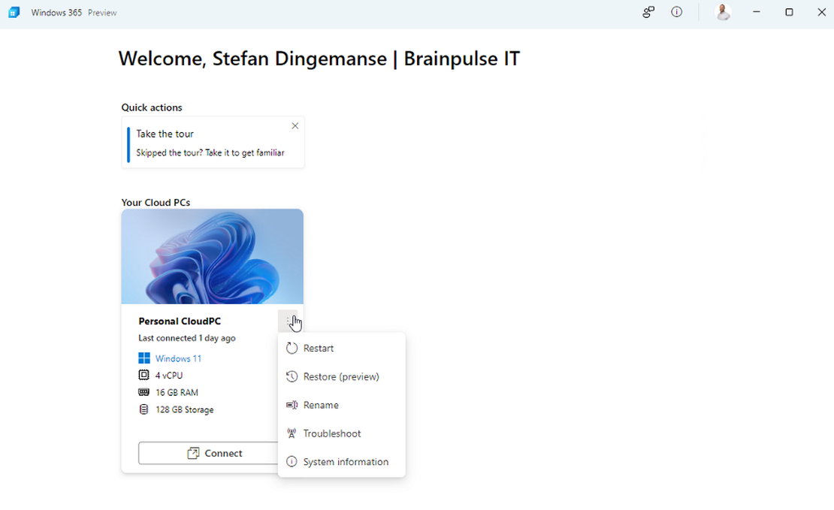The image size is (834, 510).
Task: Select Restore (preview) menu entry
Action: click(341, 376)
